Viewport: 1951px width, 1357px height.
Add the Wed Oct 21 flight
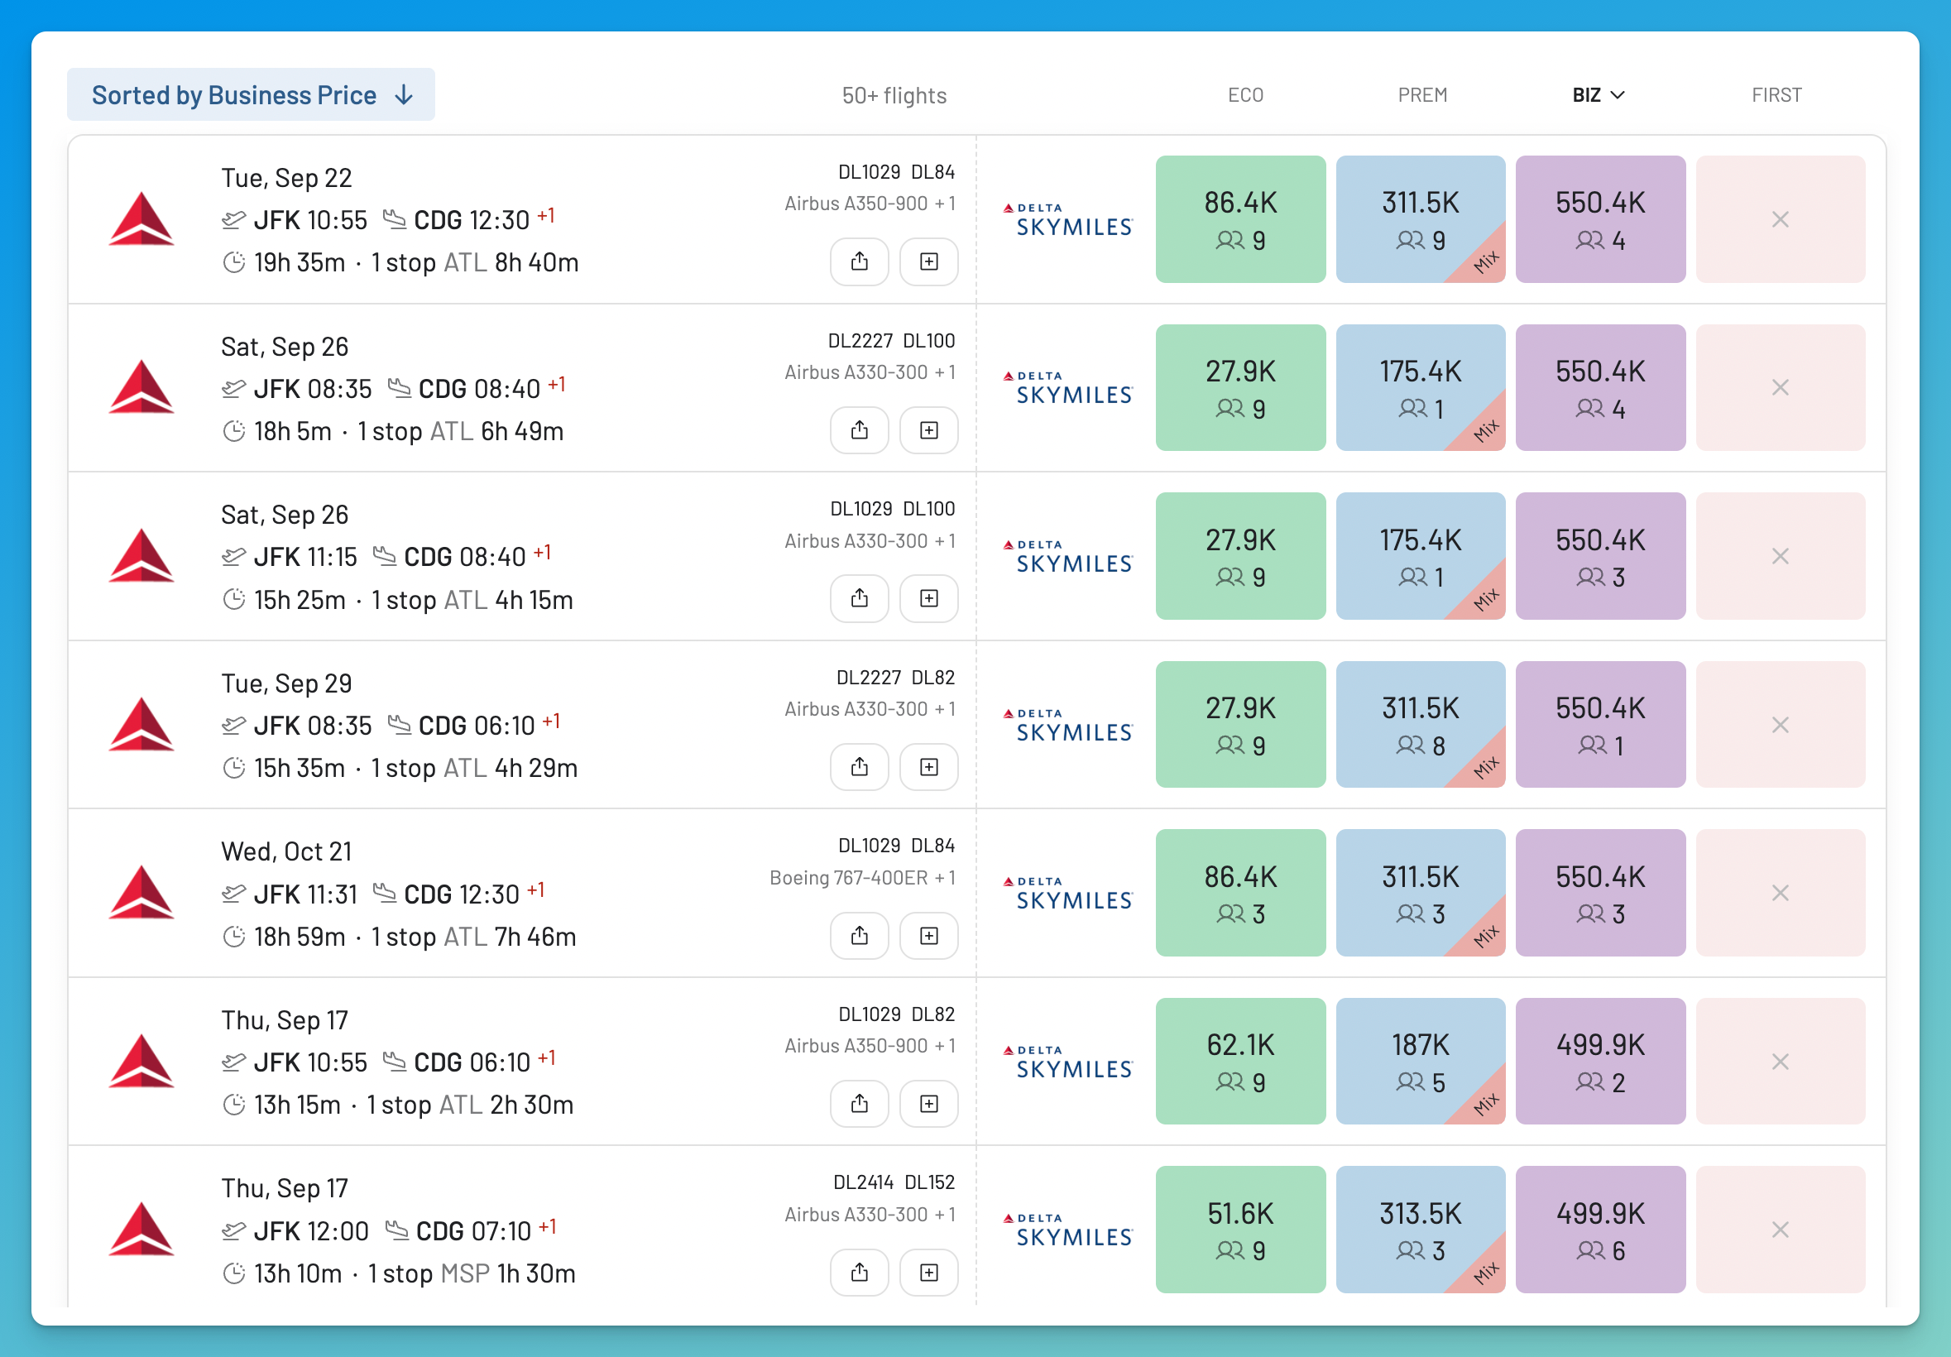[929, 936]
